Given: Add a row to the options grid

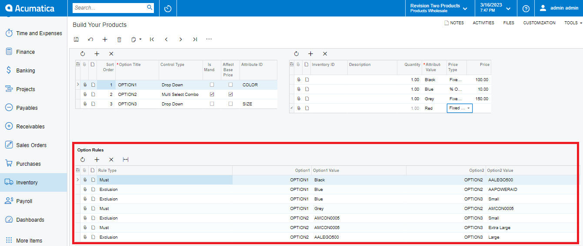Looking at the screenshot, I should (97, 54).
